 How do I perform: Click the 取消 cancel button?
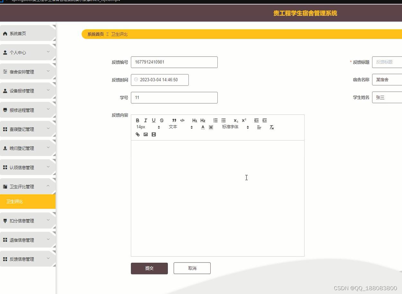click(192, 268)
